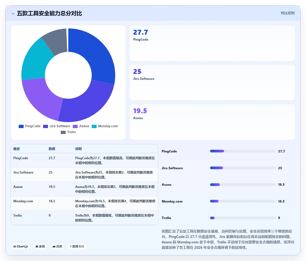The width and height of the screenshot is (306, 261).
Task: Click table value 16.5
Action: click(x=52, y=201)
